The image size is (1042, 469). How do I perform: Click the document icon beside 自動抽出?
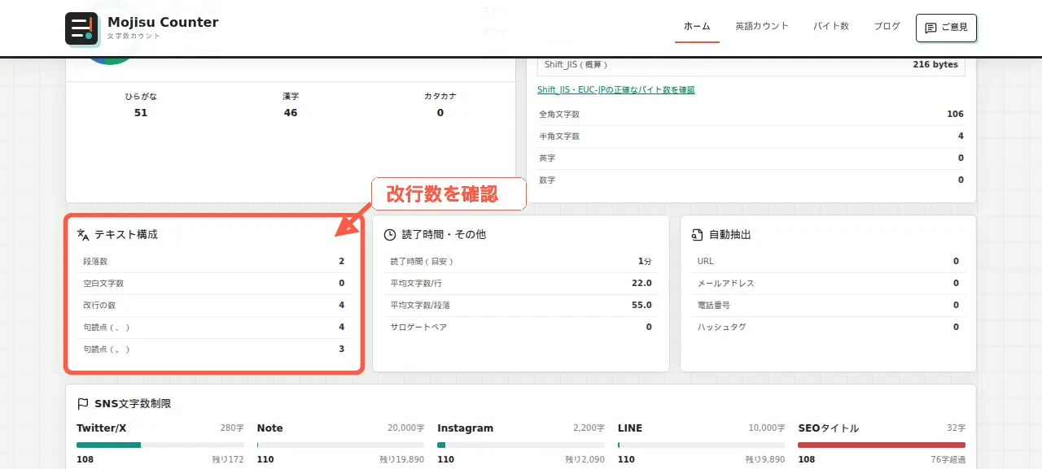(x=697, y=234)
